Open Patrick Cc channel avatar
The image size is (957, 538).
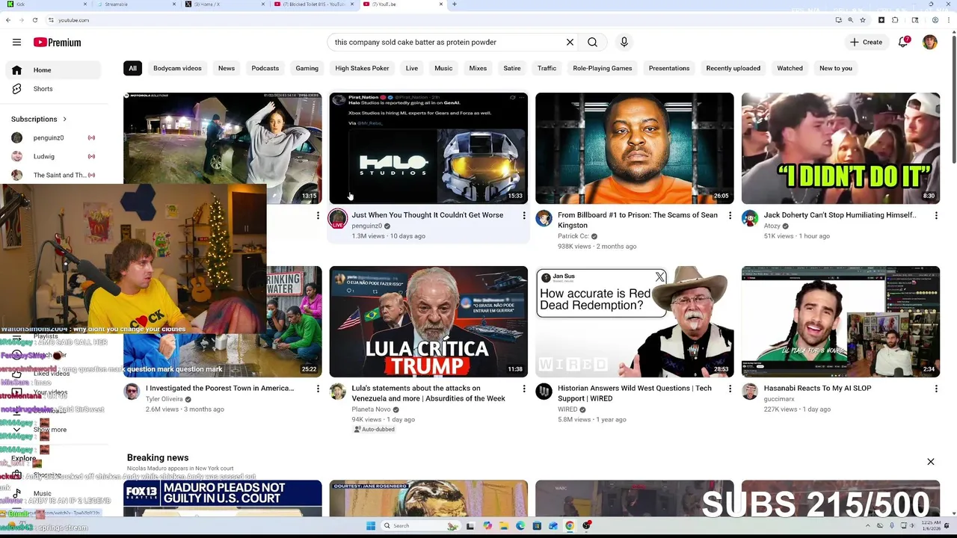[x=544, y=218]
